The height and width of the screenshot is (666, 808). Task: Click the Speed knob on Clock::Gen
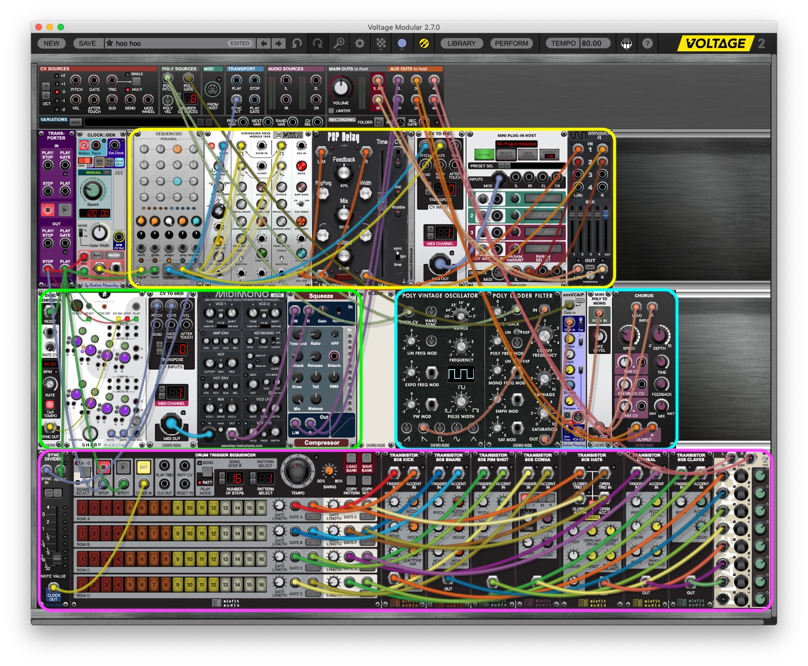point(92,190)
